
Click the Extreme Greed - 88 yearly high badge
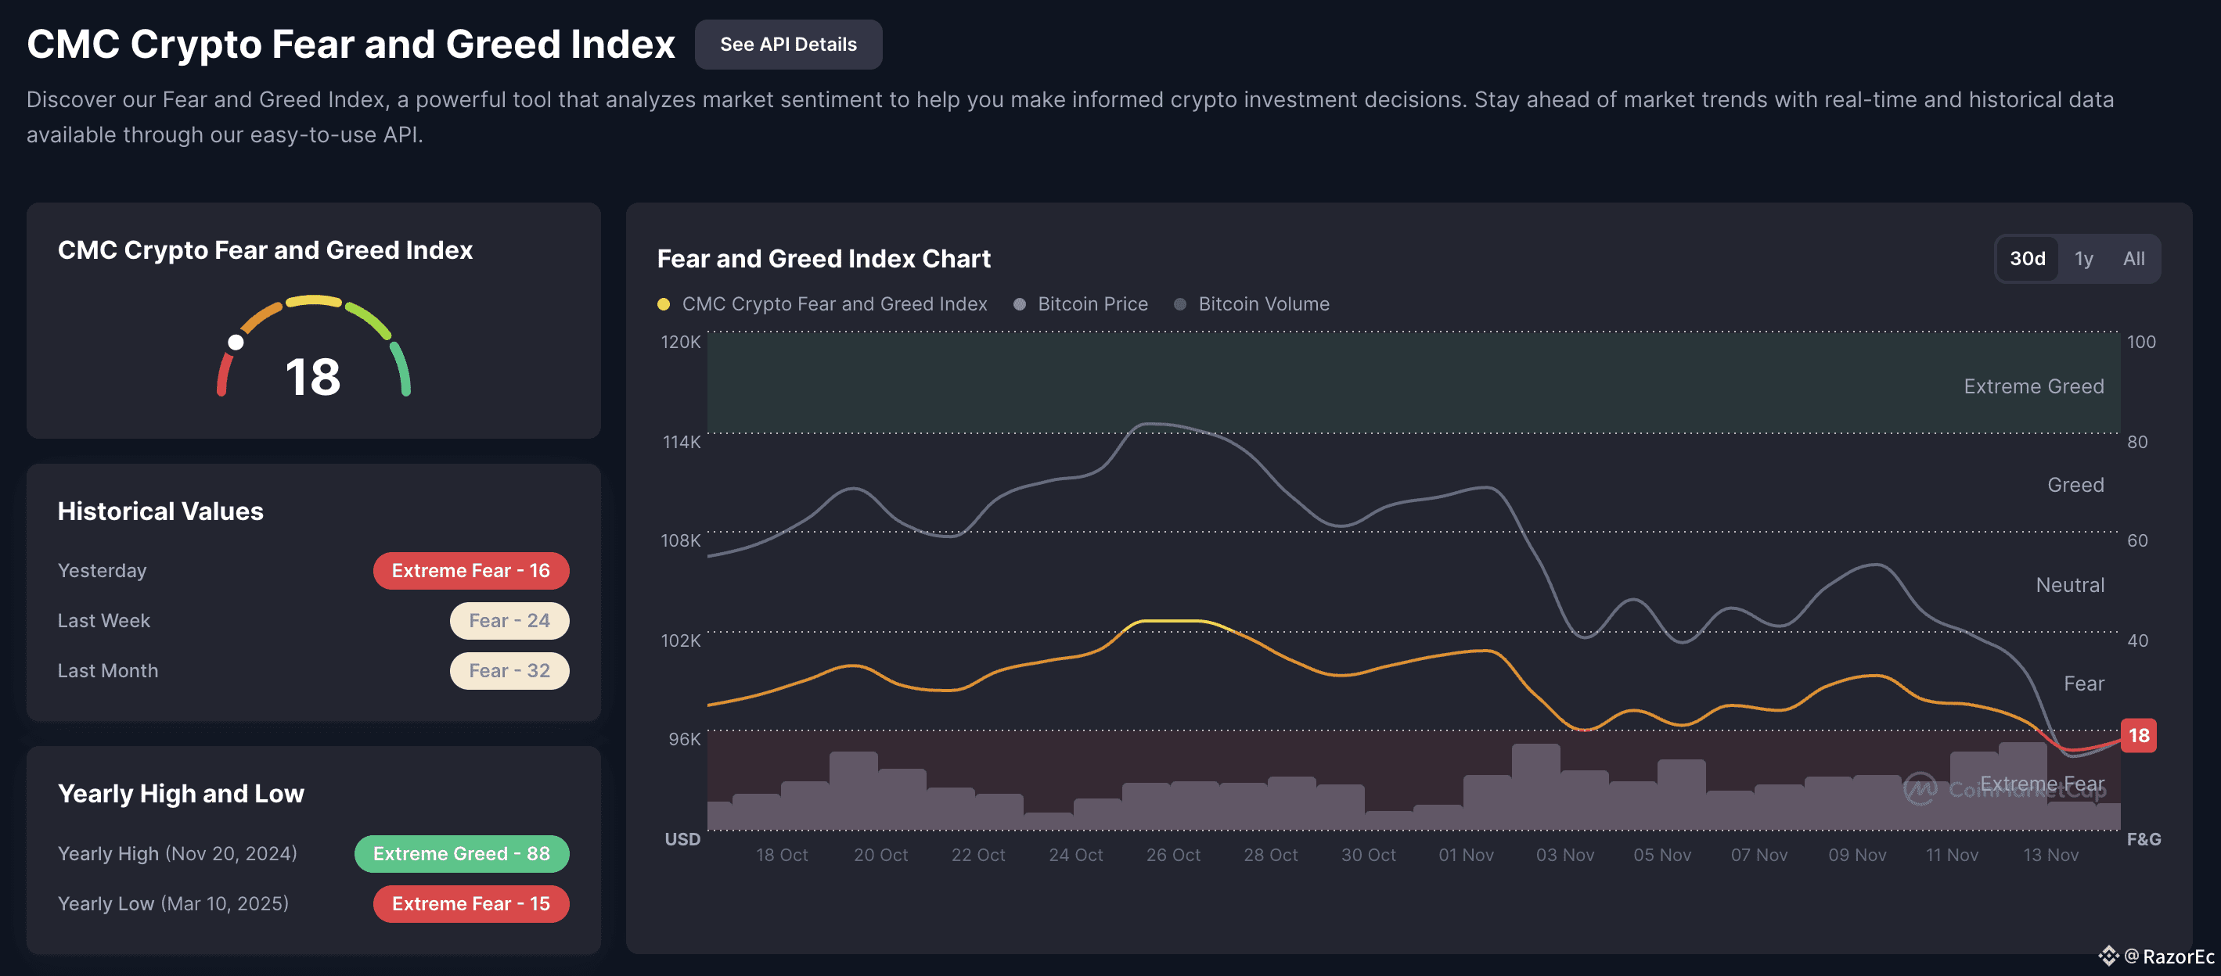[461, 852]
